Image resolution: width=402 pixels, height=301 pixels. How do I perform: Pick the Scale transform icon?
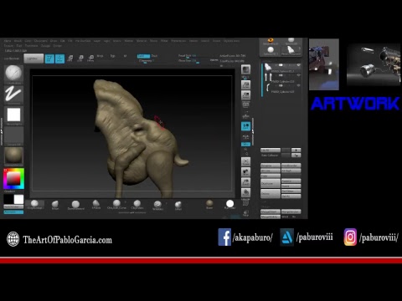point(80,59)
